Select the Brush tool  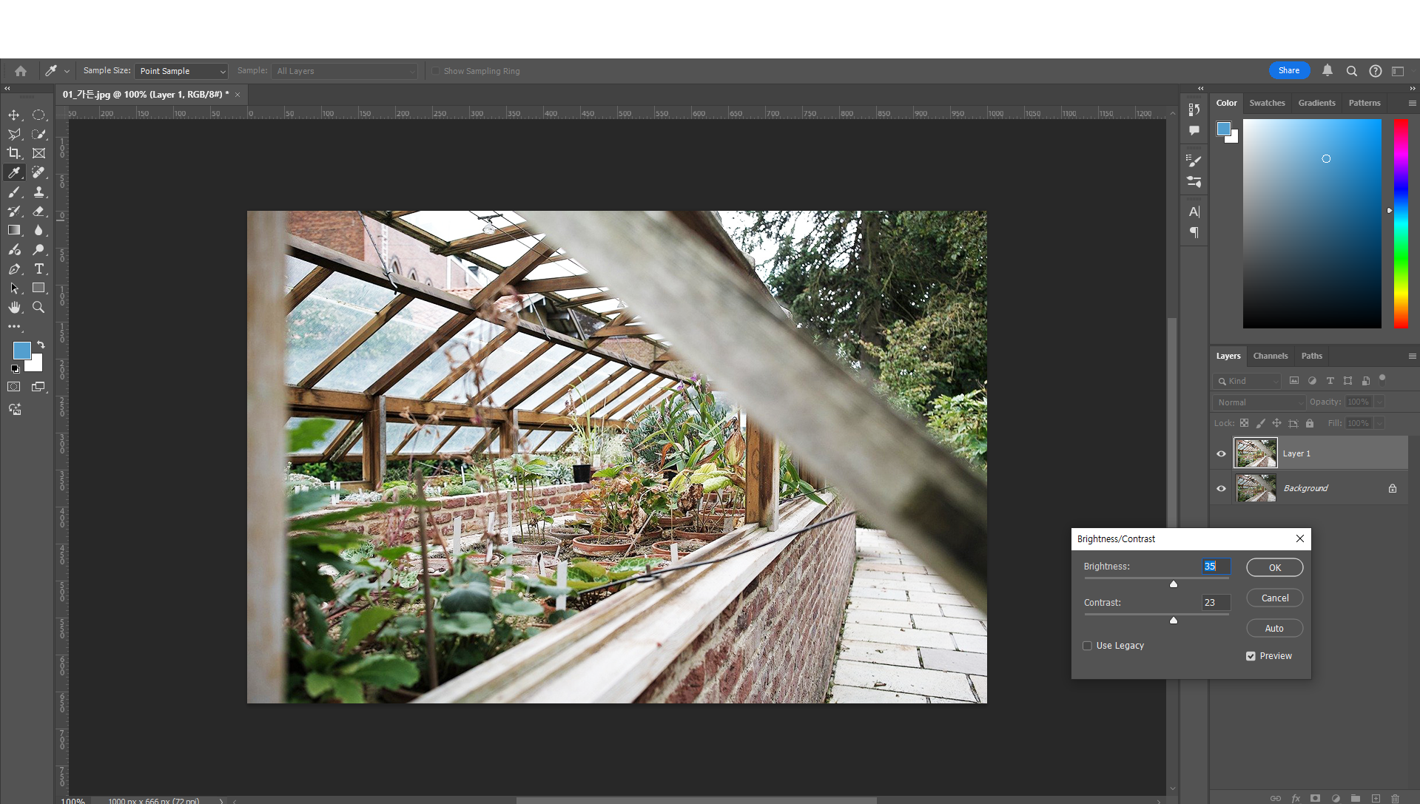14,192
